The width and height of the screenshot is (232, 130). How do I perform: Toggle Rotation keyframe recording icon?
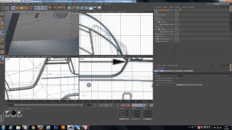tap(140, 105)
